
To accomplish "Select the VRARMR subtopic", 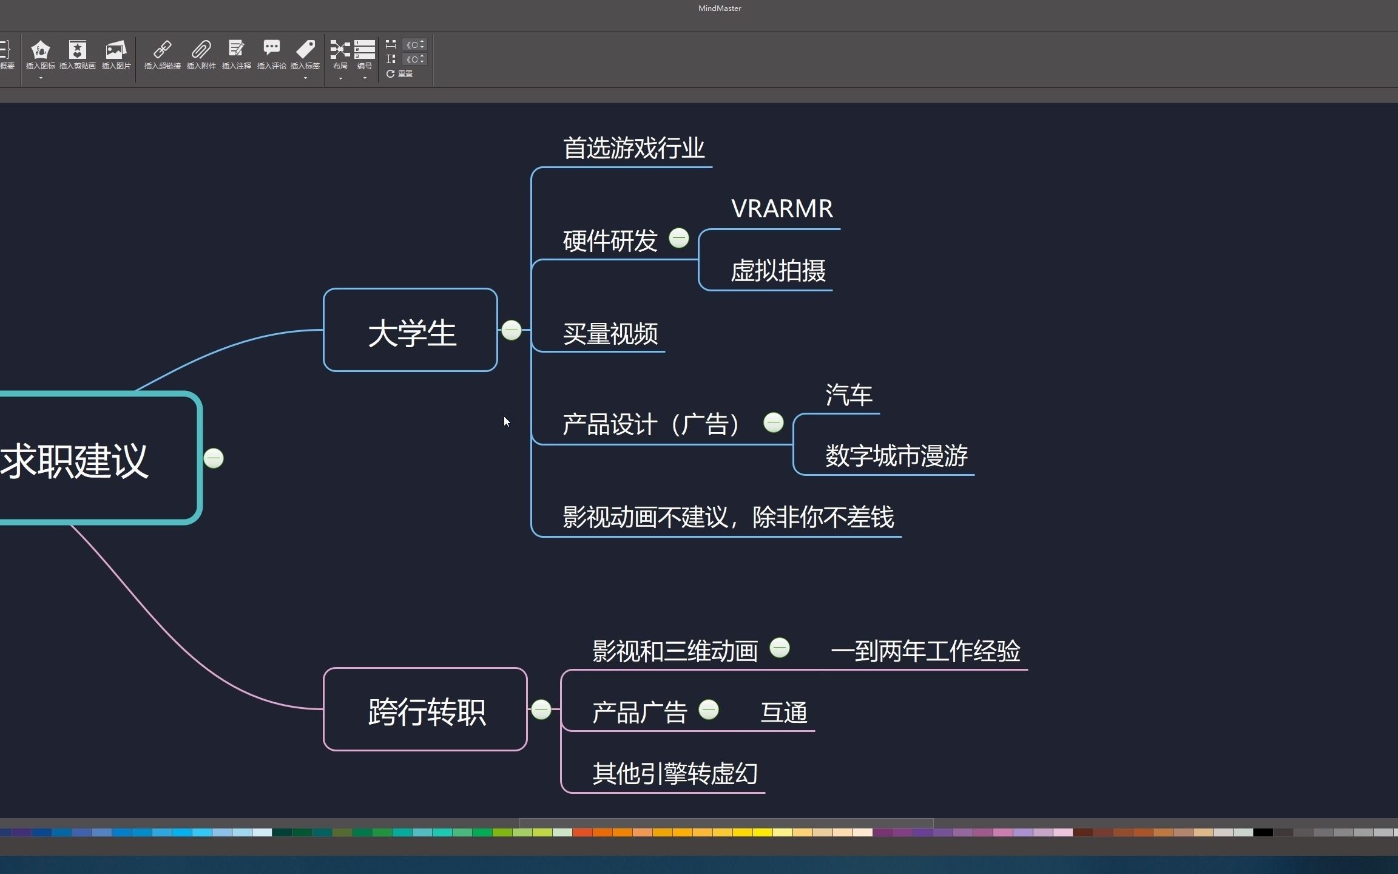I will (782, 209).
